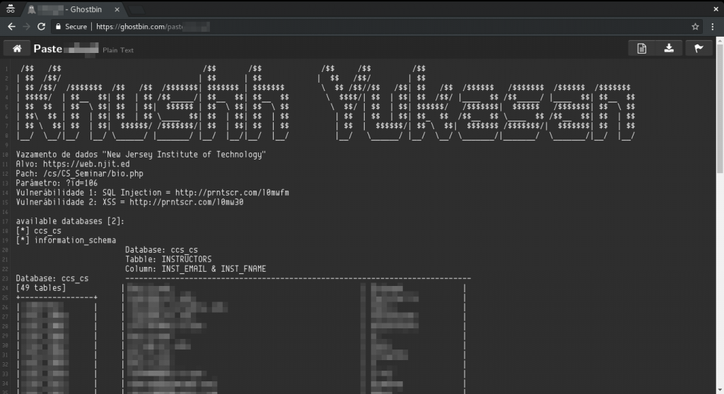Click the scrollbar down arrow
Image resolution: width=724 pixels, height=394 pixels.
tap(720, 390)
